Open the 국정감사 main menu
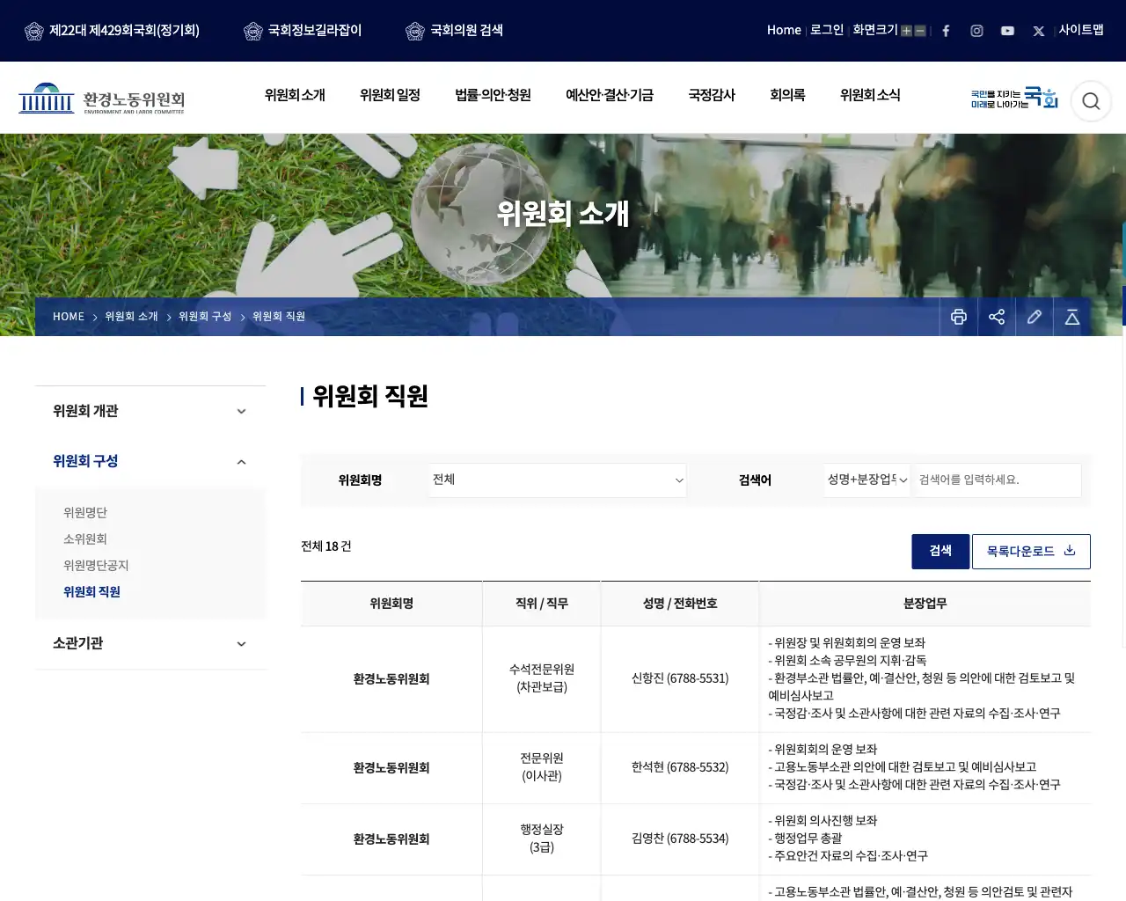The width and height of the screenshot is (1126, 901). click(x=712, y=95)
